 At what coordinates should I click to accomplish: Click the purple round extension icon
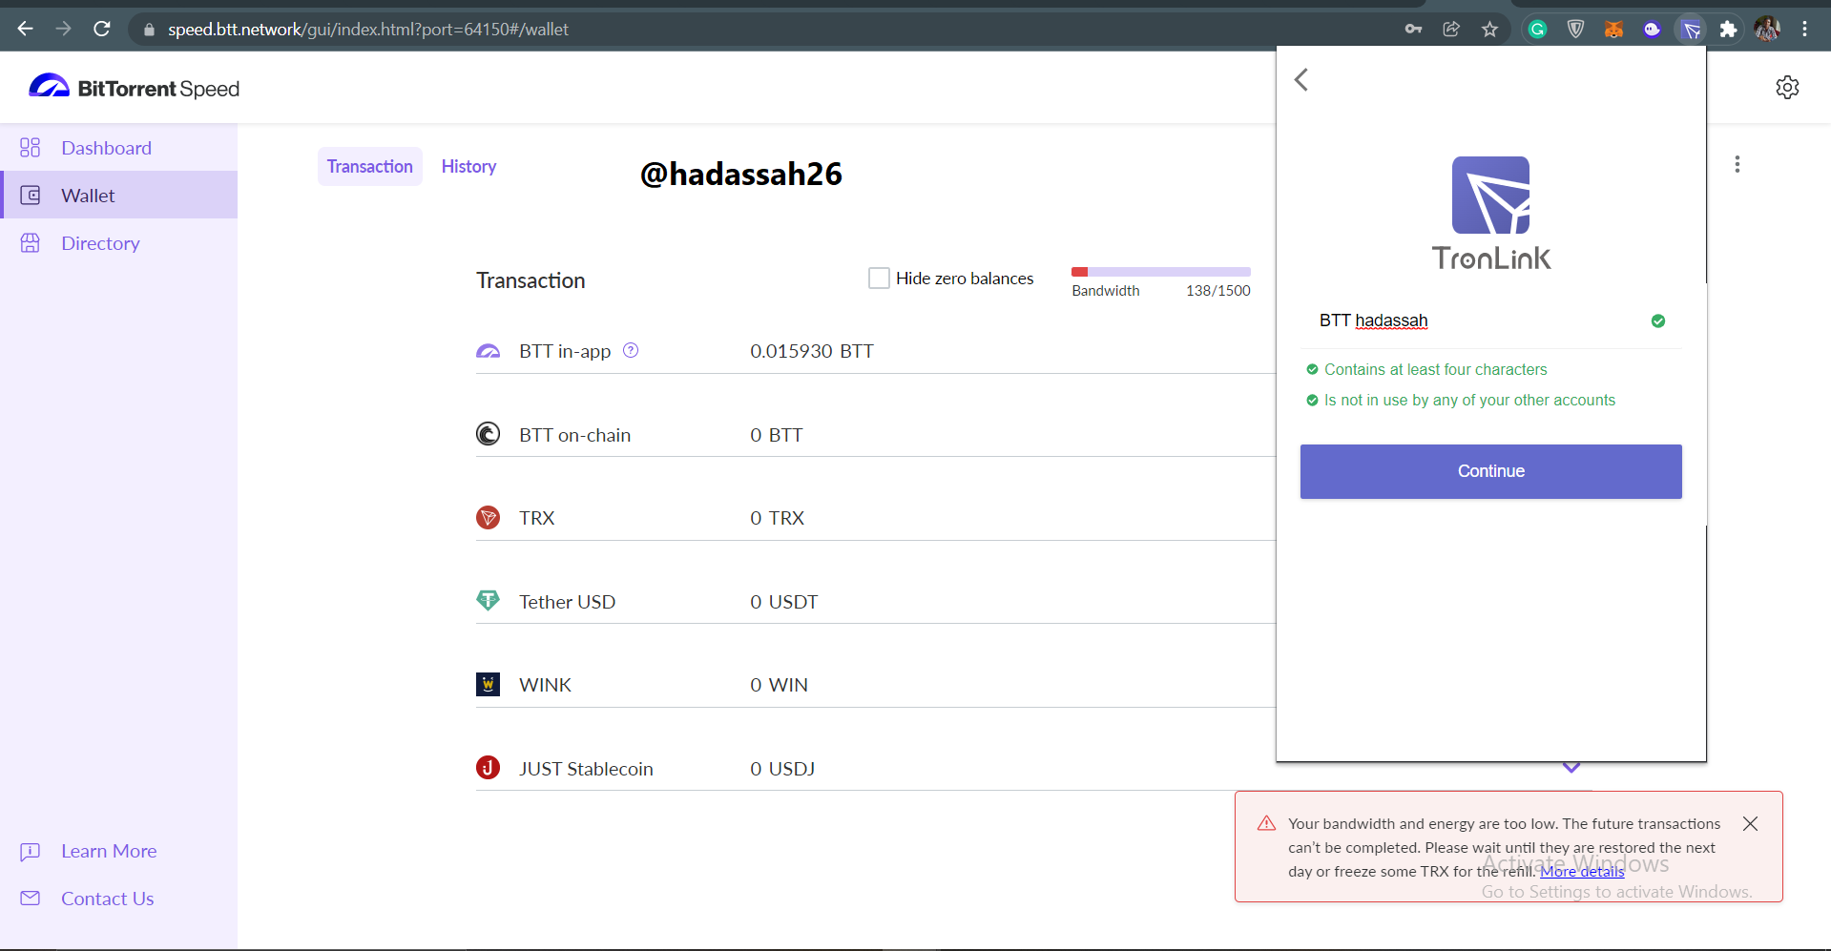[x=1652, y=30]
